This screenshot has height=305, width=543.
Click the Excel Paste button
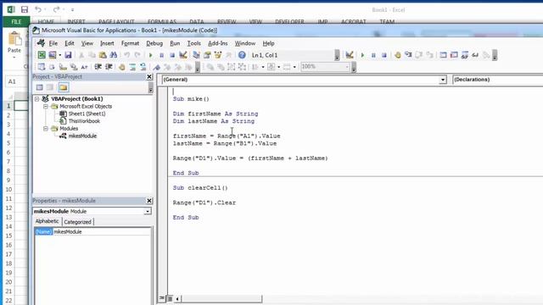14,43
